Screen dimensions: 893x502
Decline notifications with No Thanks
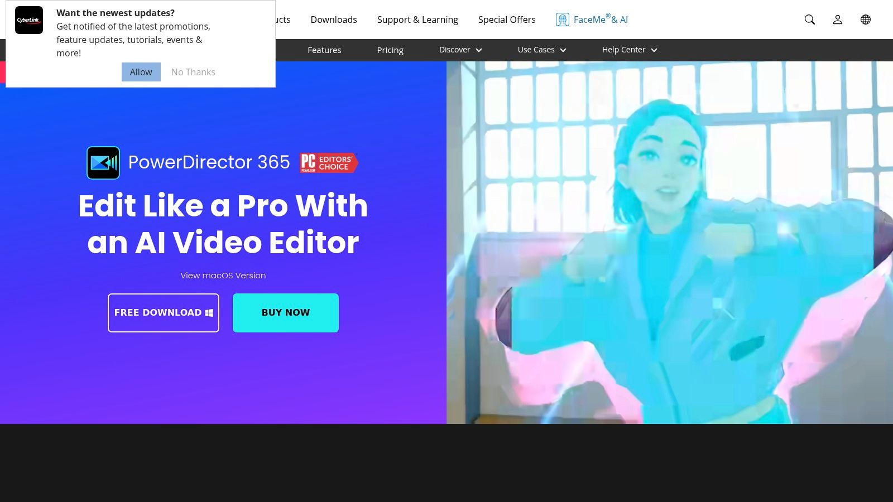[193, 72]
